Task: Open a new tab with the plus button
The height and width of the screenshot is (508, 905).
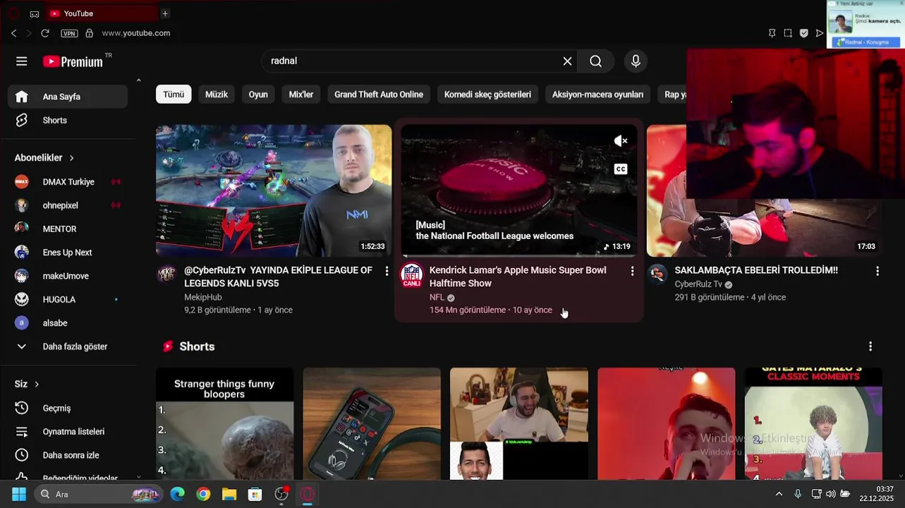Action: pos(165,13)
